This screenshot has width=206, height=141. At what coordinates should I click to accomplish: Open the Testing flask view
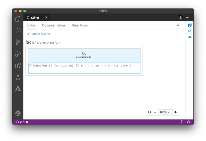pyautogui.click(x=18, y=77)
